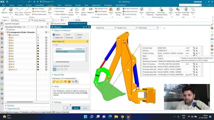This screenshot has width=214, height=120.
Task: Click the Show Knots icon
Action: point(21,11)
